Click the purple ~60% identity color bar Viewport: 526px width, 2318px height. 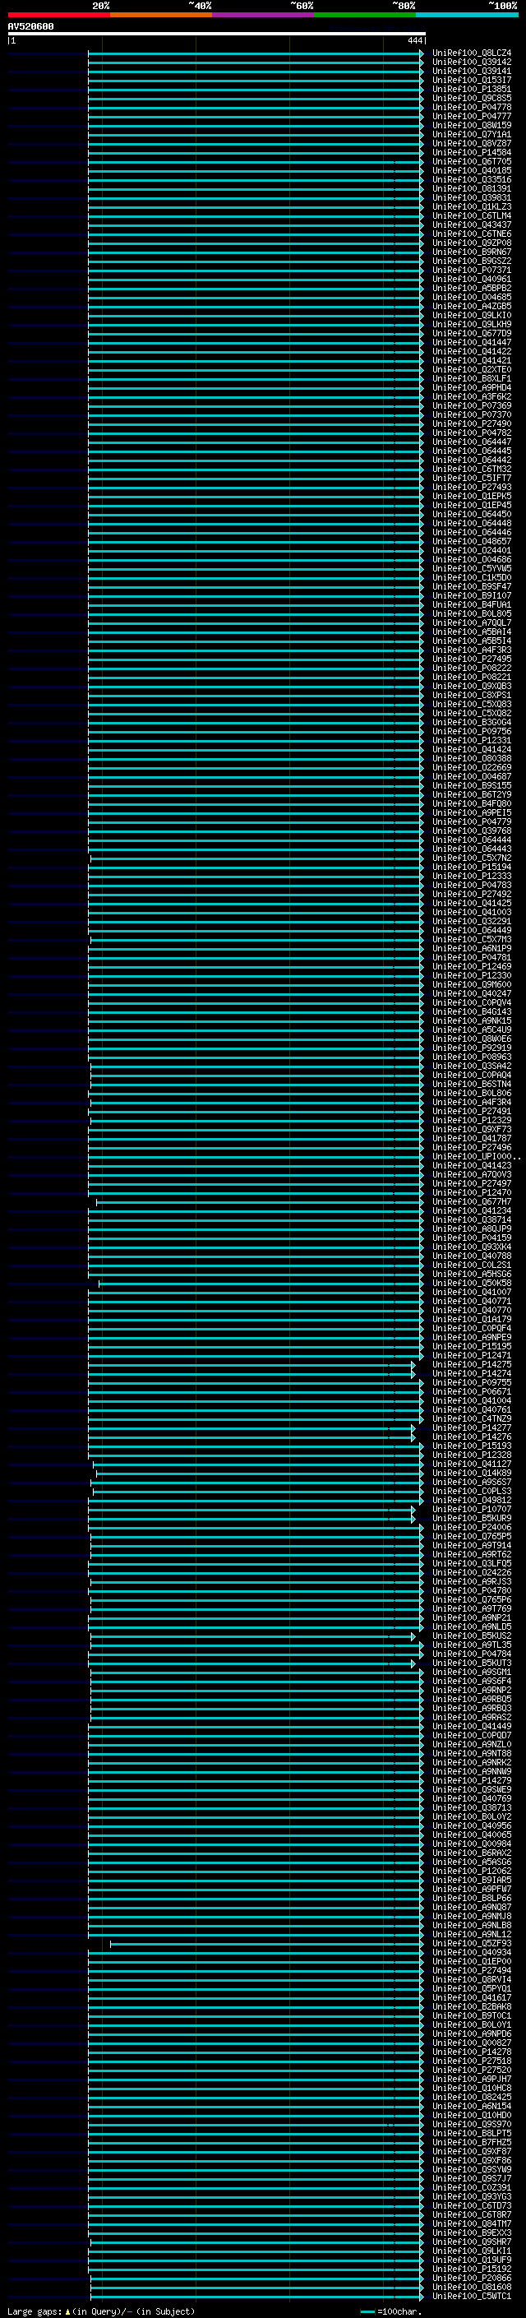click(262, 16)
